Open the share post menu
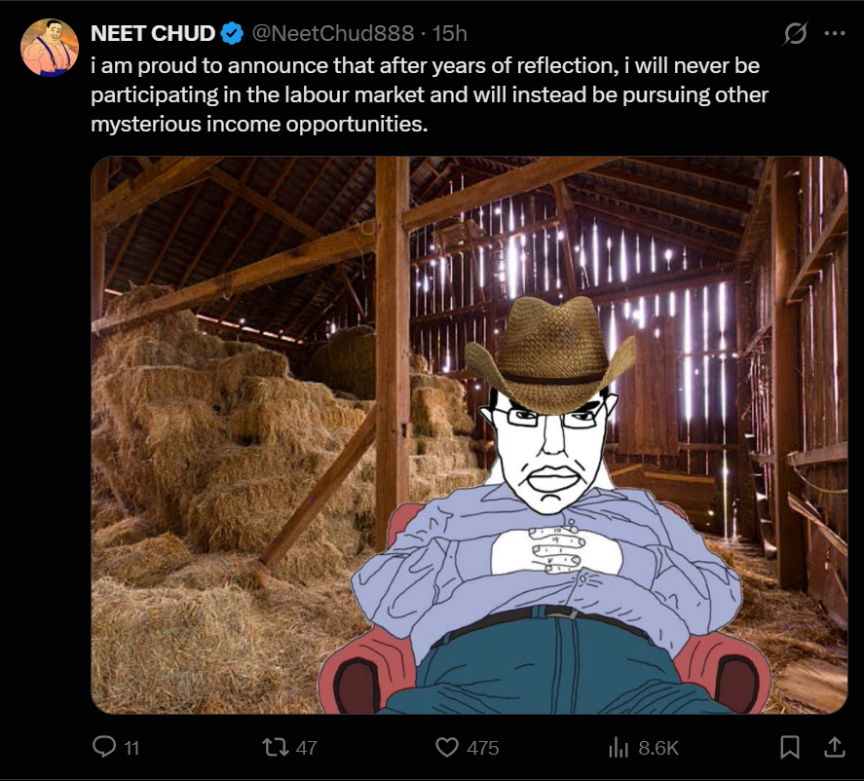864x781 pixels. (x=835, y=747)
